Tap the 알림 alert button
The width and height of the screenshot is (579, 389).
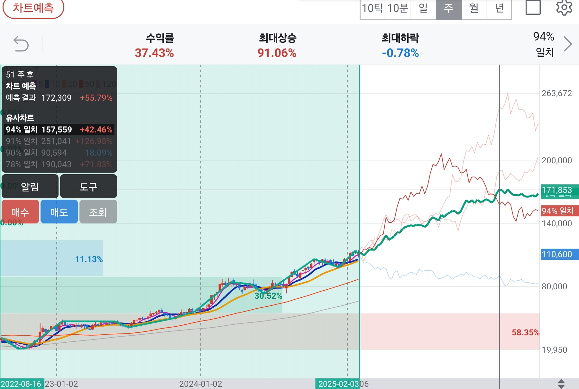coord(30,186)
